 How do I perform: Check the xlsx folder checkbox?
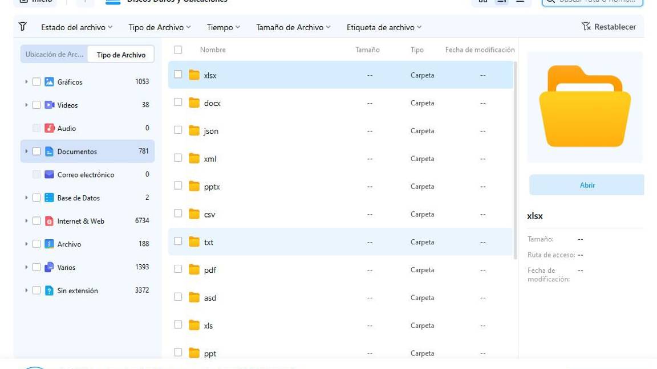pos(178,75)
